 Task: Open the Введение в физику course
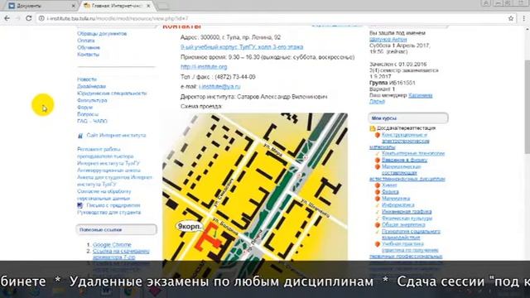(x=404, y=160)
